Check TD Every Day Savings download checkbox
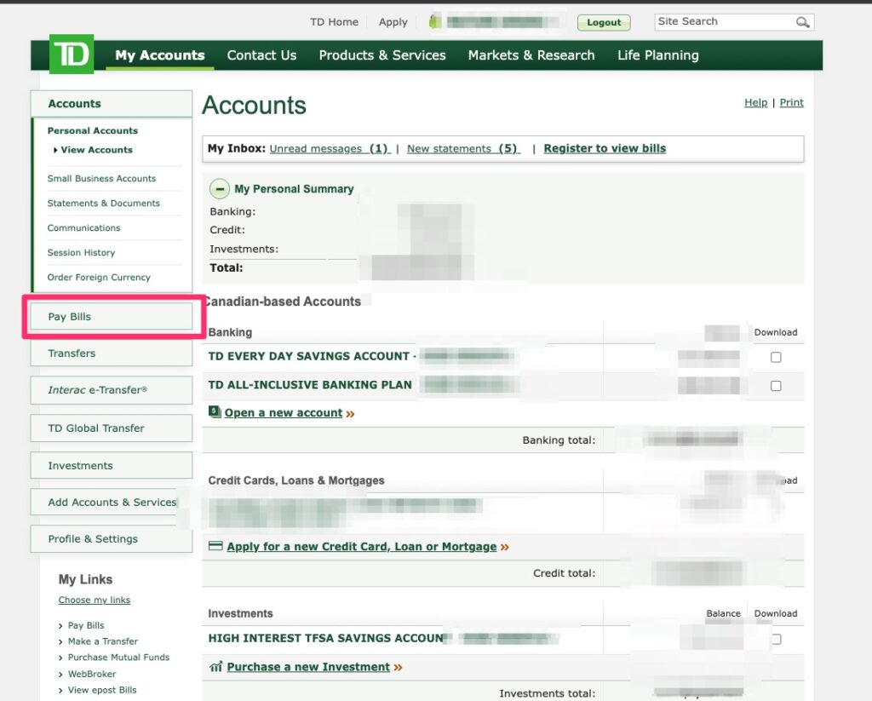This screenshot has width=872, height=701. click(x=776, y=357)
